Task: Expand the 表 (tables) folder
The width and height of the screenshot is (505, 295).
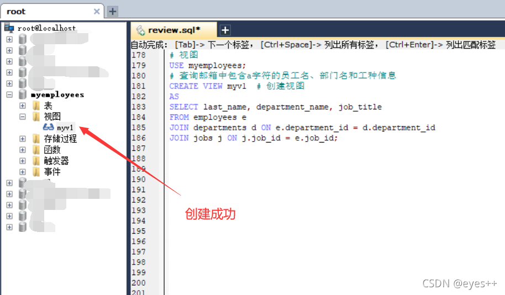Action: (23, 106)
